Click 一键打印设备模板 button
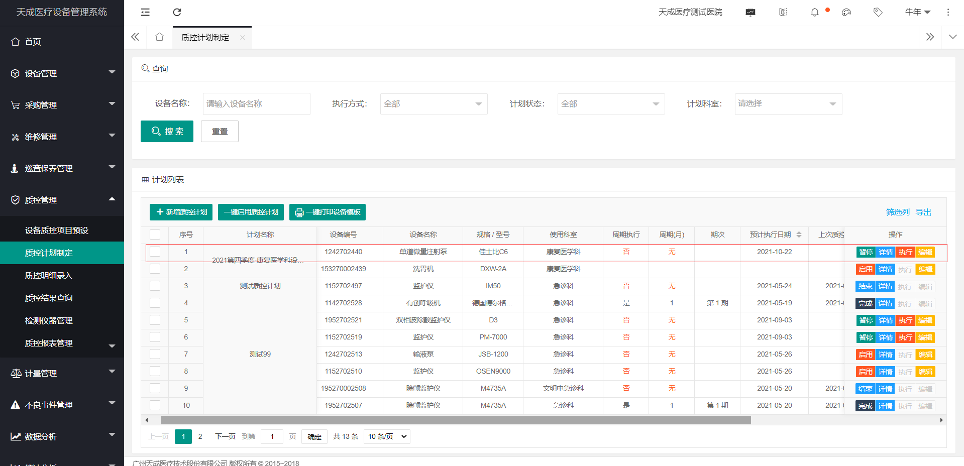 (x=328, y=212)
